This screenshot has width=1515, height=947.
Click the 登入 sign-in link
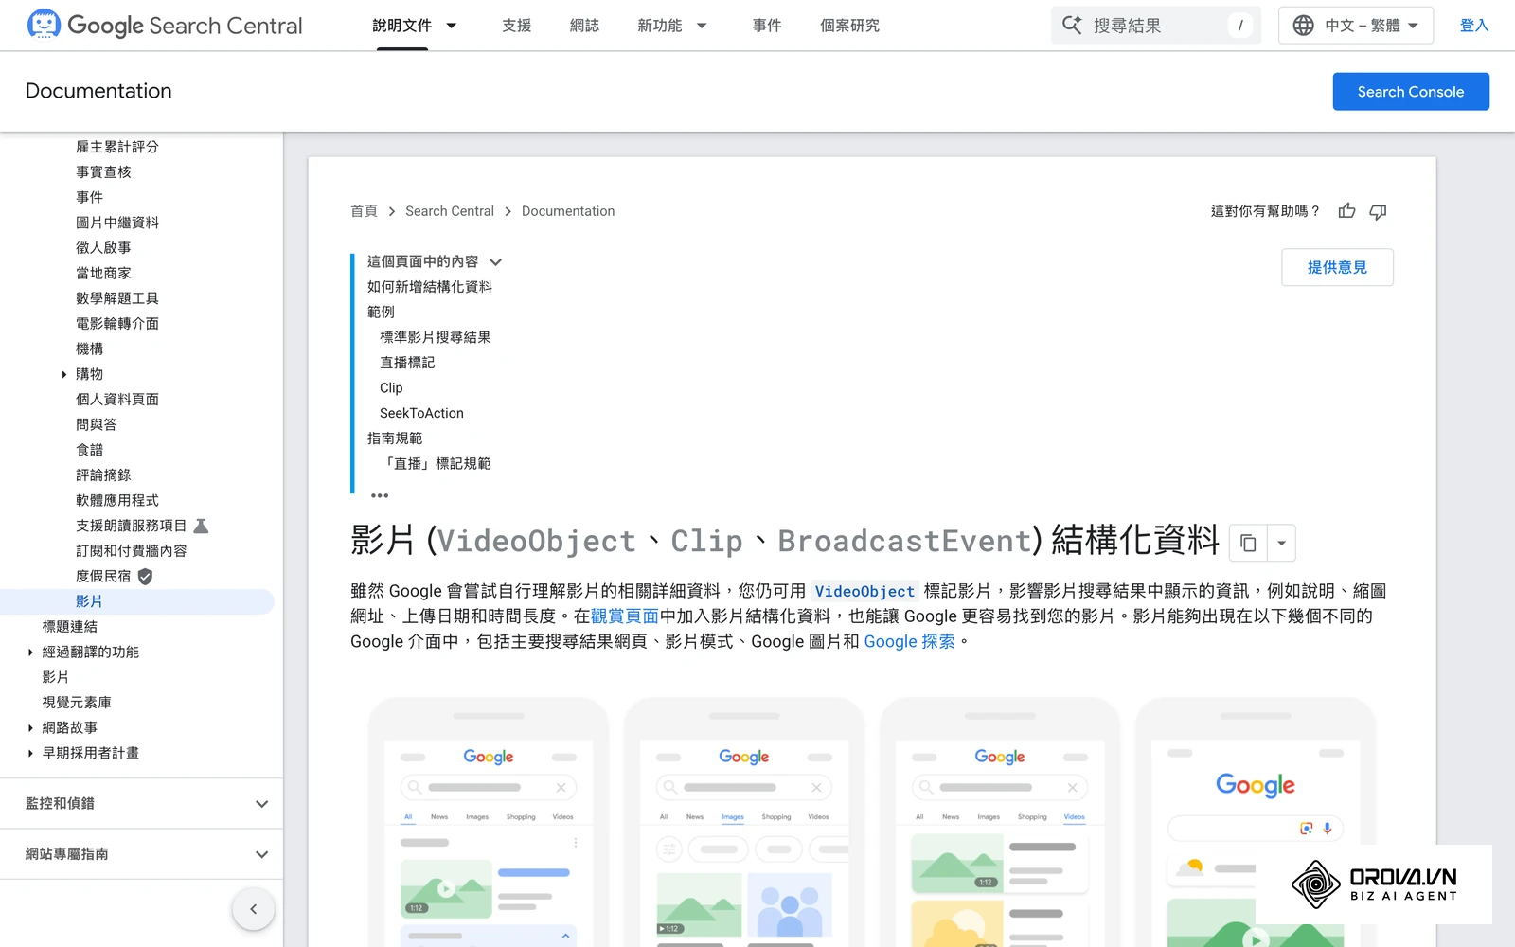click(x=1474, y=26)
